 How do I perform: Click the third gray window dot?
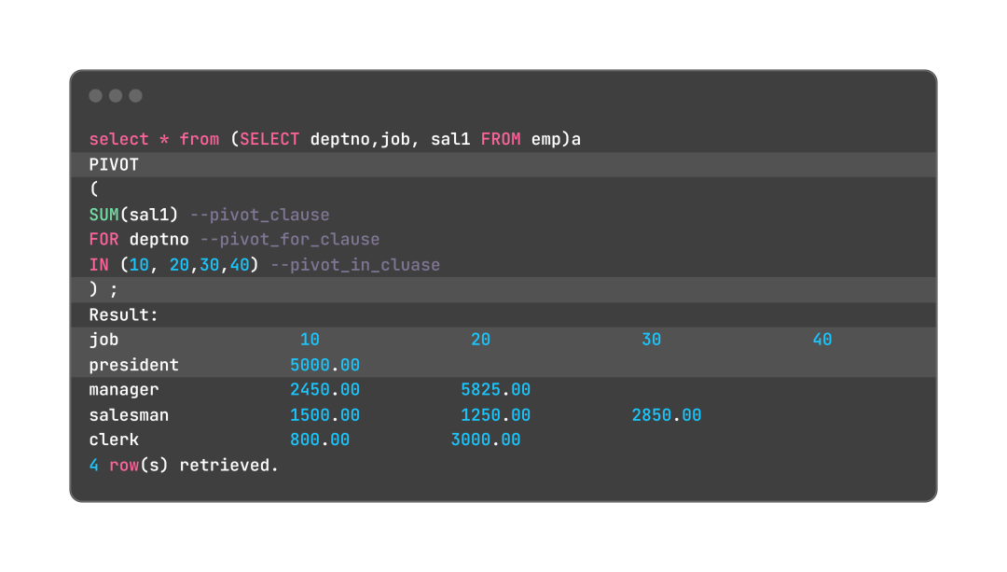click(x=135, y=96)
